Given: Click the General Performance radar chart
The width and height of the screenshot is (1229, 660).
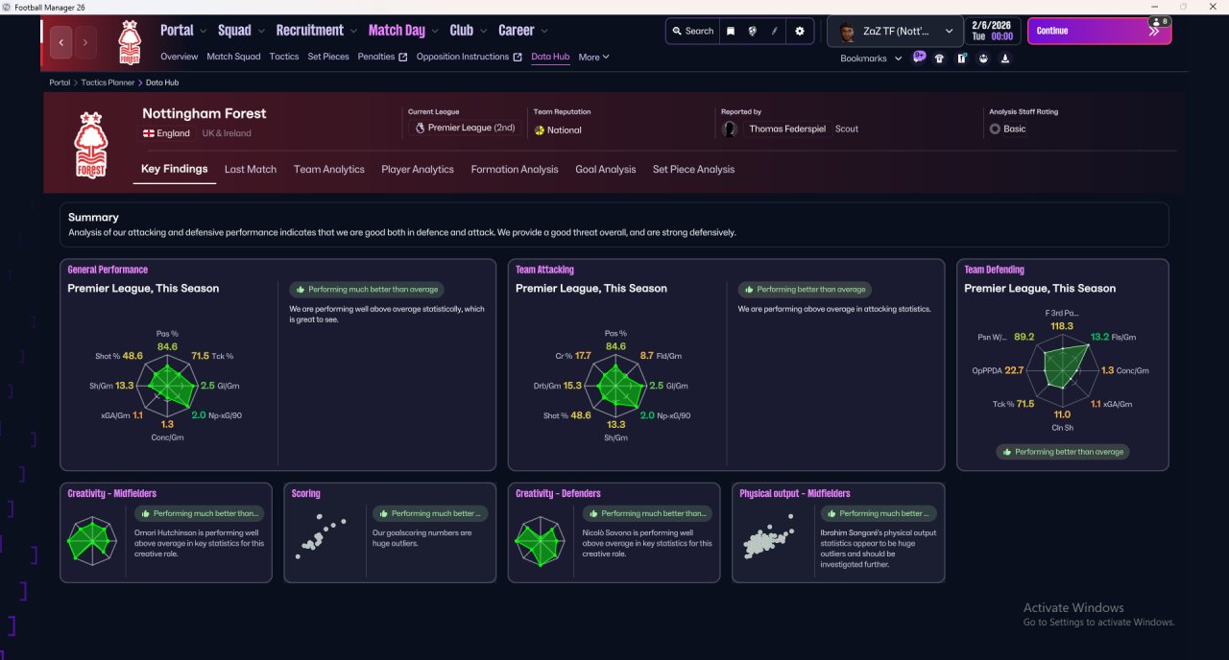Looking at the screenshot, I should 167,386.
